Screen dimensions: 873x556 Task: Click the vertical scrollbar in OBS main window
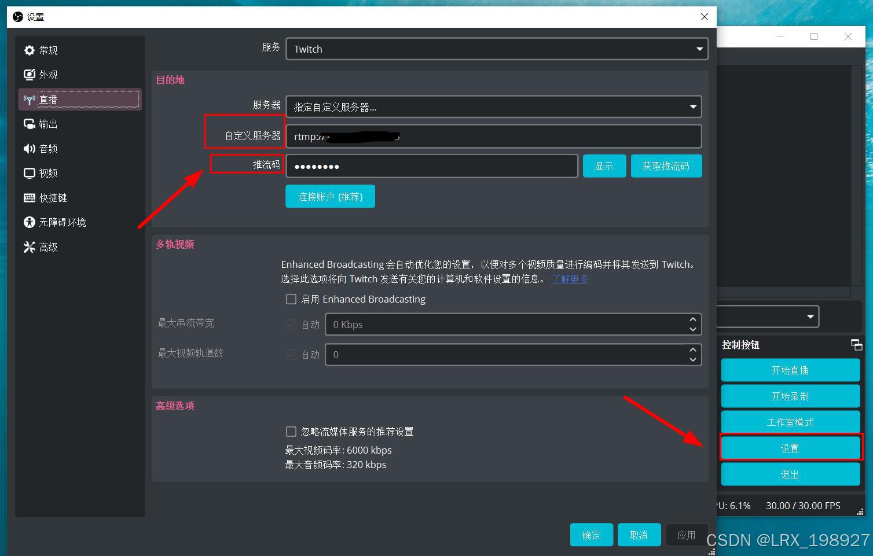857,175
